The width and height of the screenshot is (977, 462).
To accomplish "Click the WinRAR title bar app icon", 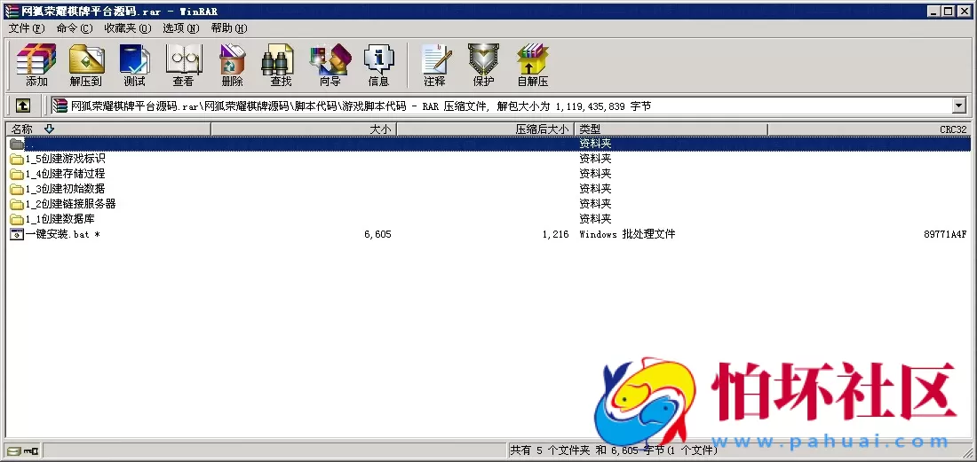I will tap(12, 11).
